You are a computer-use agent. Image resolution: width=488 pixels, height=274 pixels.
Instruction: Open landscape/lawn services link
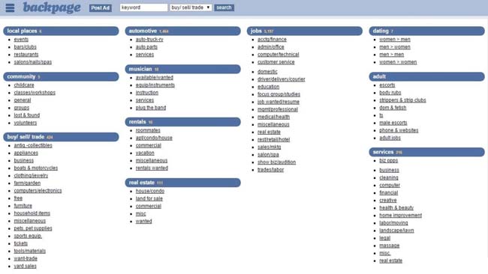(x=396, y=231)
